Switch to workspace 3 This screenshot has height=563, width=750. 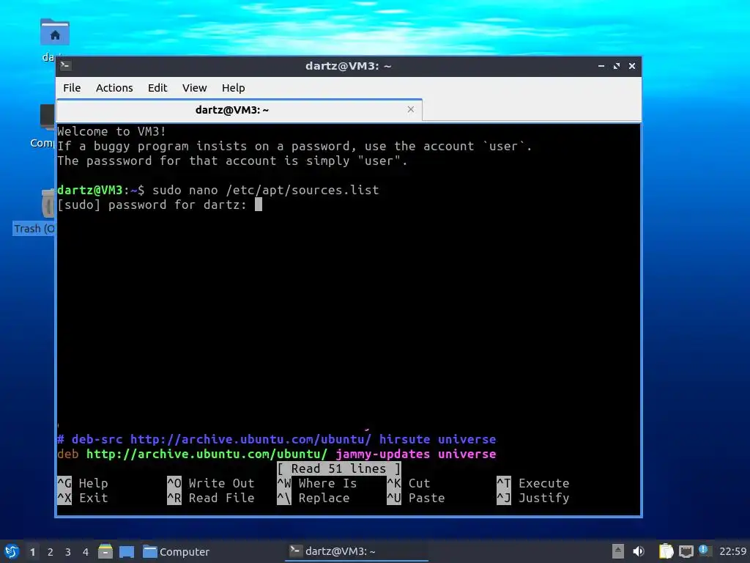click(68, 552)
